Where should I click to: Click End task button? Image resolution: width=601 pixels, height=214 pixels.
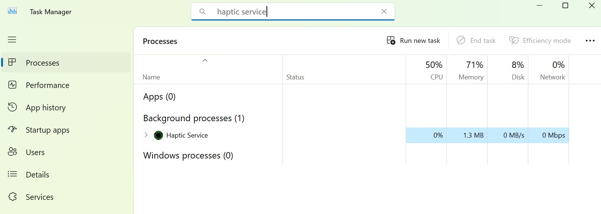pyautogui.click(x=476, y=41)
